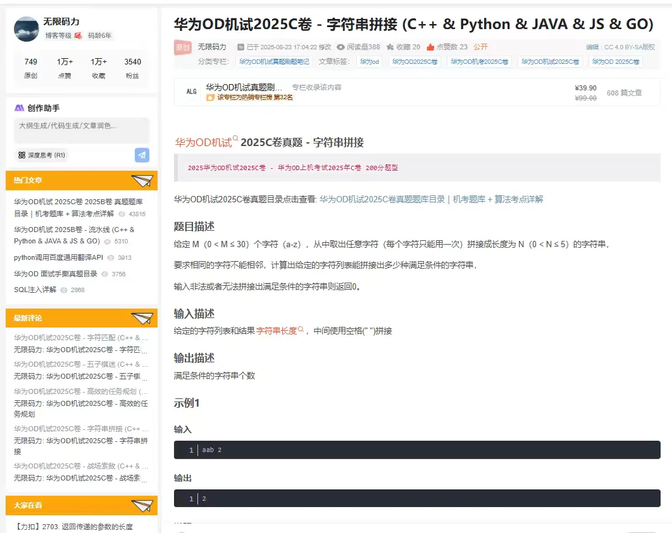This screenshot has height=533, width=672.
Task: Click the 收藏 star icon
Action: click(390, 47)
